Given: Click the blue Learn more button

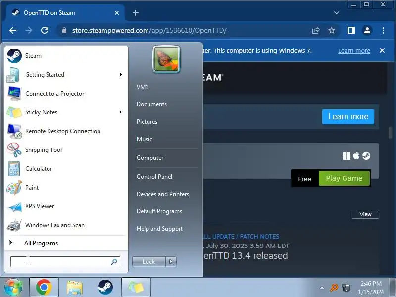Looking at the screenshot, I should 348,117.
